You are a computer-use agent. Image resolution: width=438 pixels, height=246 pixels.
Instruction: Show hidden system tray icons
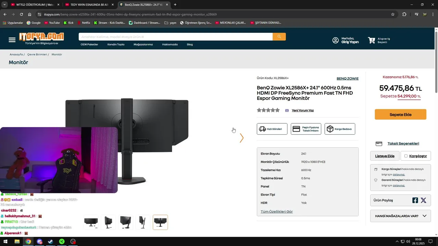click(x=397, y=242)
